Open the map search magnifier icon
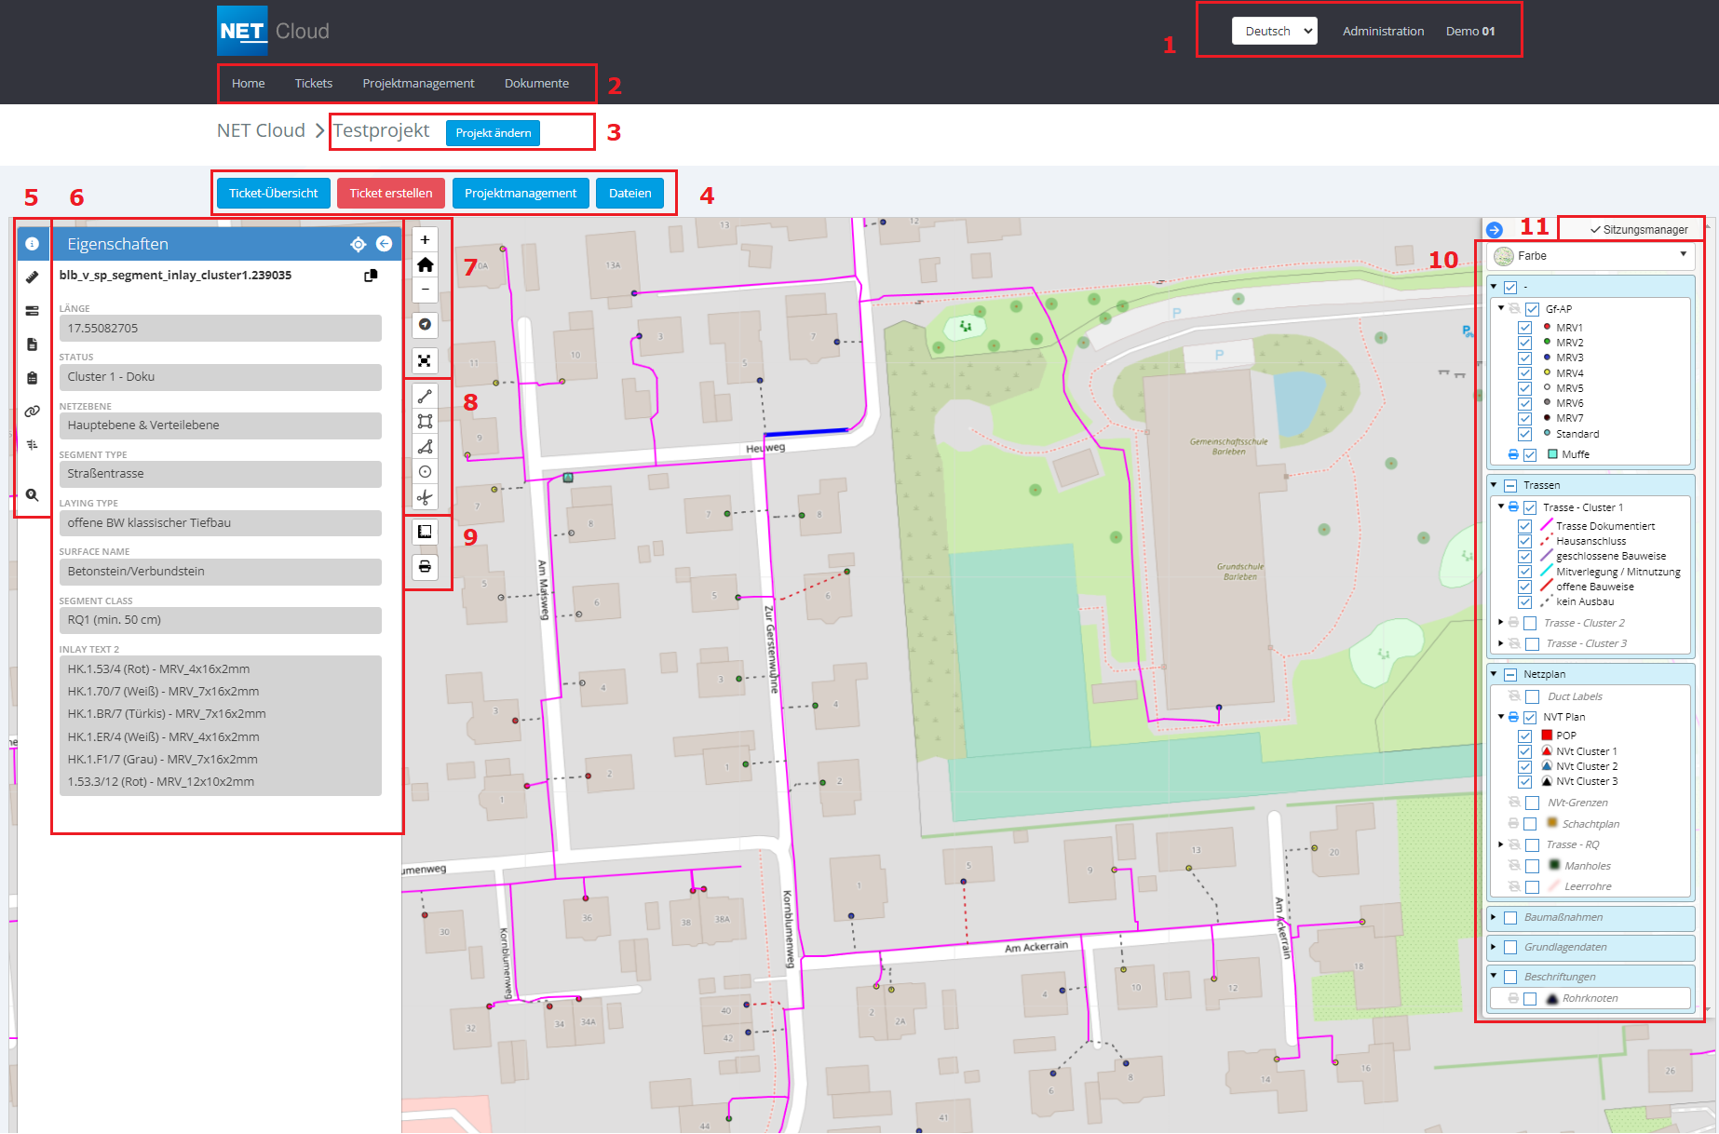The width and height of the screenshot is (1719, 1134). (32, 495)
